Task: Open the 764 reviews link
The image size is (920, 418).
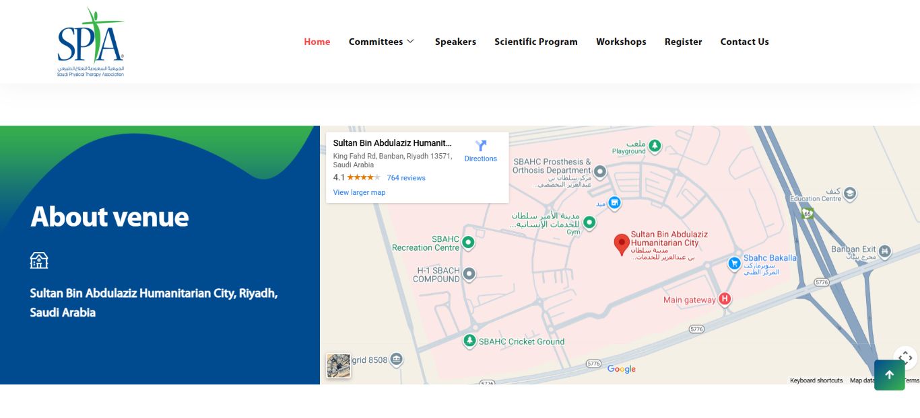Action: coord(406,178)
